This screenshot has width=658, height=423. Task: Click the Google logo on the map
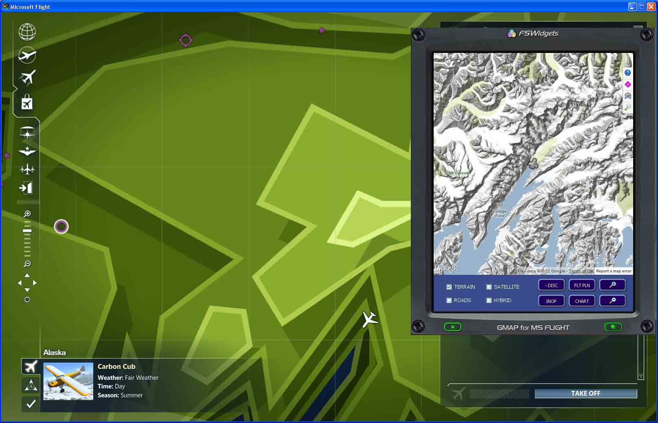pyautogui.click(x=447, y=268)
